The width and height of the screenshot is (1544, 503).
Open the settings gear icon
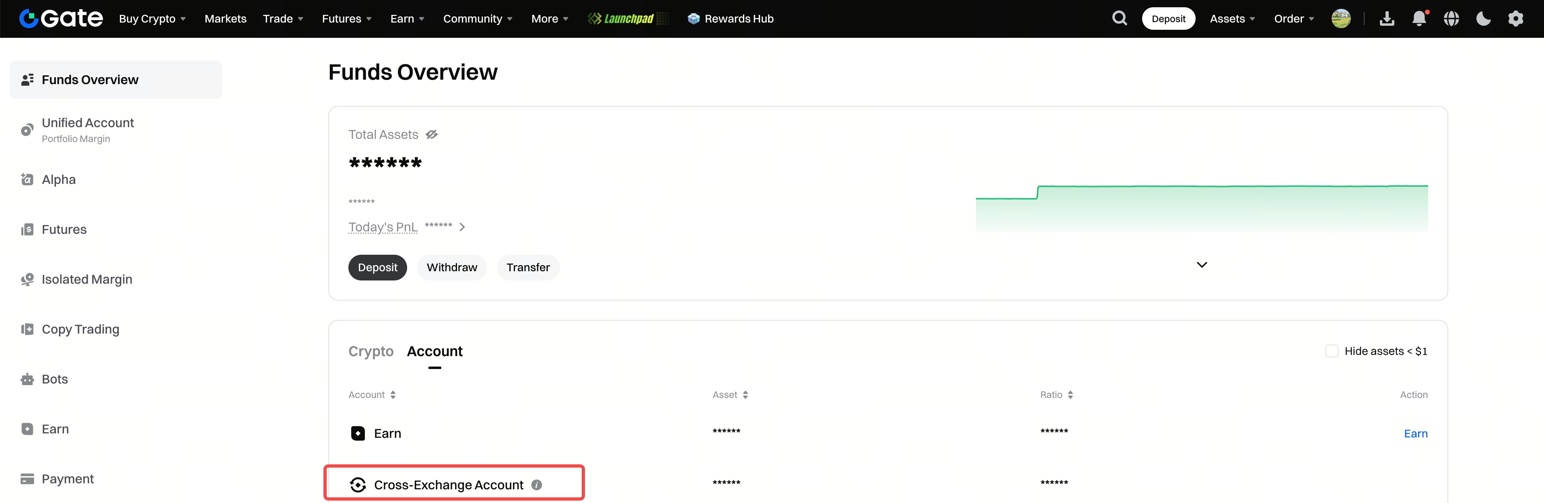(x=1515, y=19)
